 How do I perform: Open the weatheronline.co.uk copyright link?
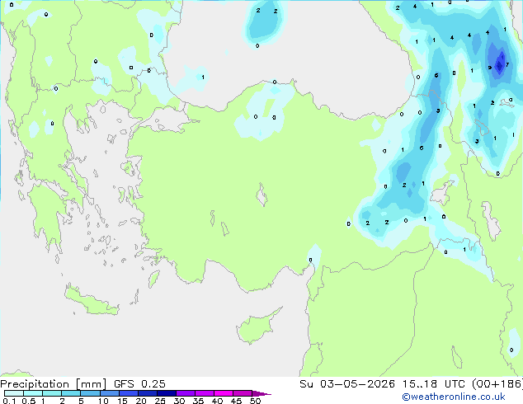coord(454,397)
